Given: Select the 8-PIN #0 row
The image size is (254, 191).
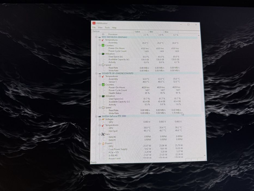Looking at the screenshot, I should 146,155.
